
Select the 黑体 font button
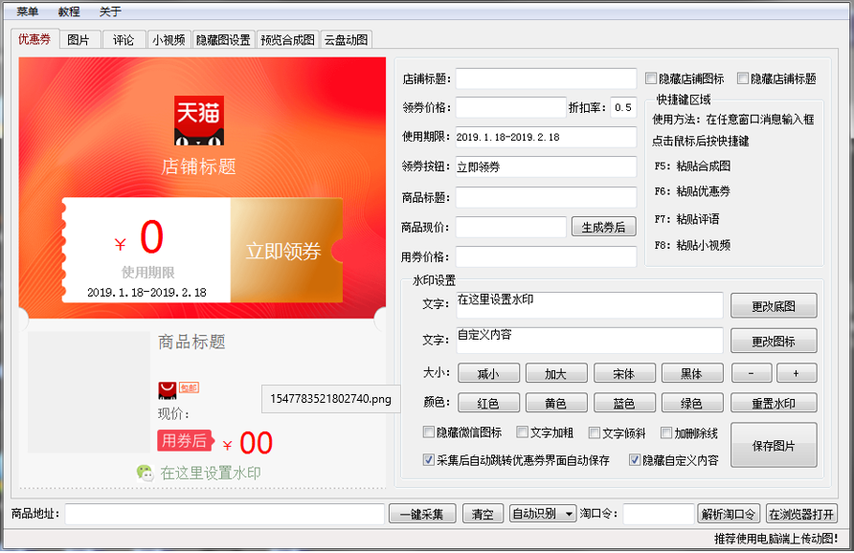692,373
